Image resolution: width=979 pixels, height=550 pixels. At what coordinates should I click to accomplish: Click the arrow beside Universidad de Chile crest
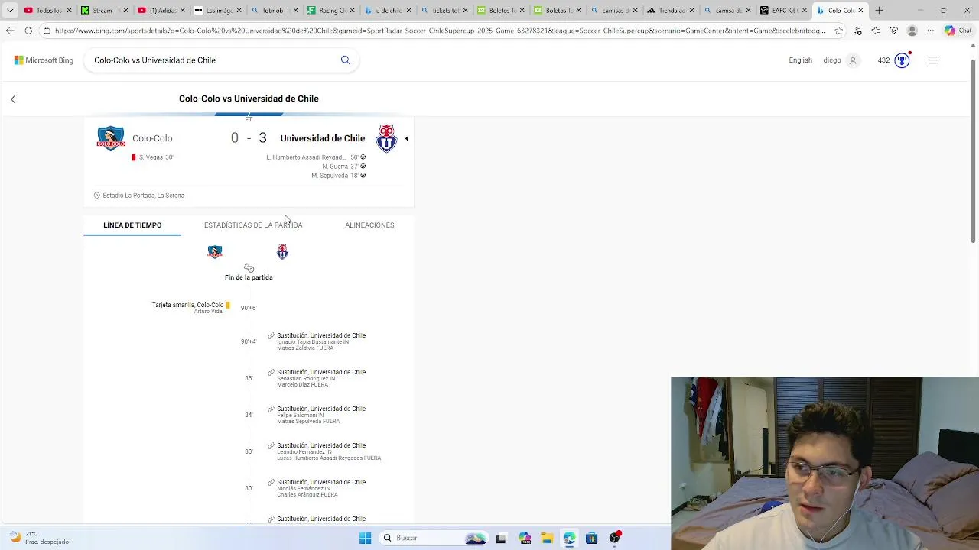407,138
